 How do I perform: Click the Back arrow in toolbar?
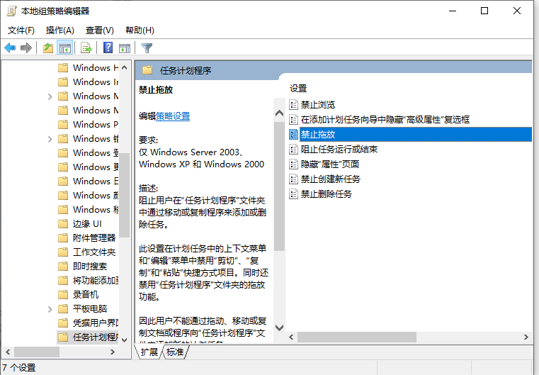pos(10,48)
